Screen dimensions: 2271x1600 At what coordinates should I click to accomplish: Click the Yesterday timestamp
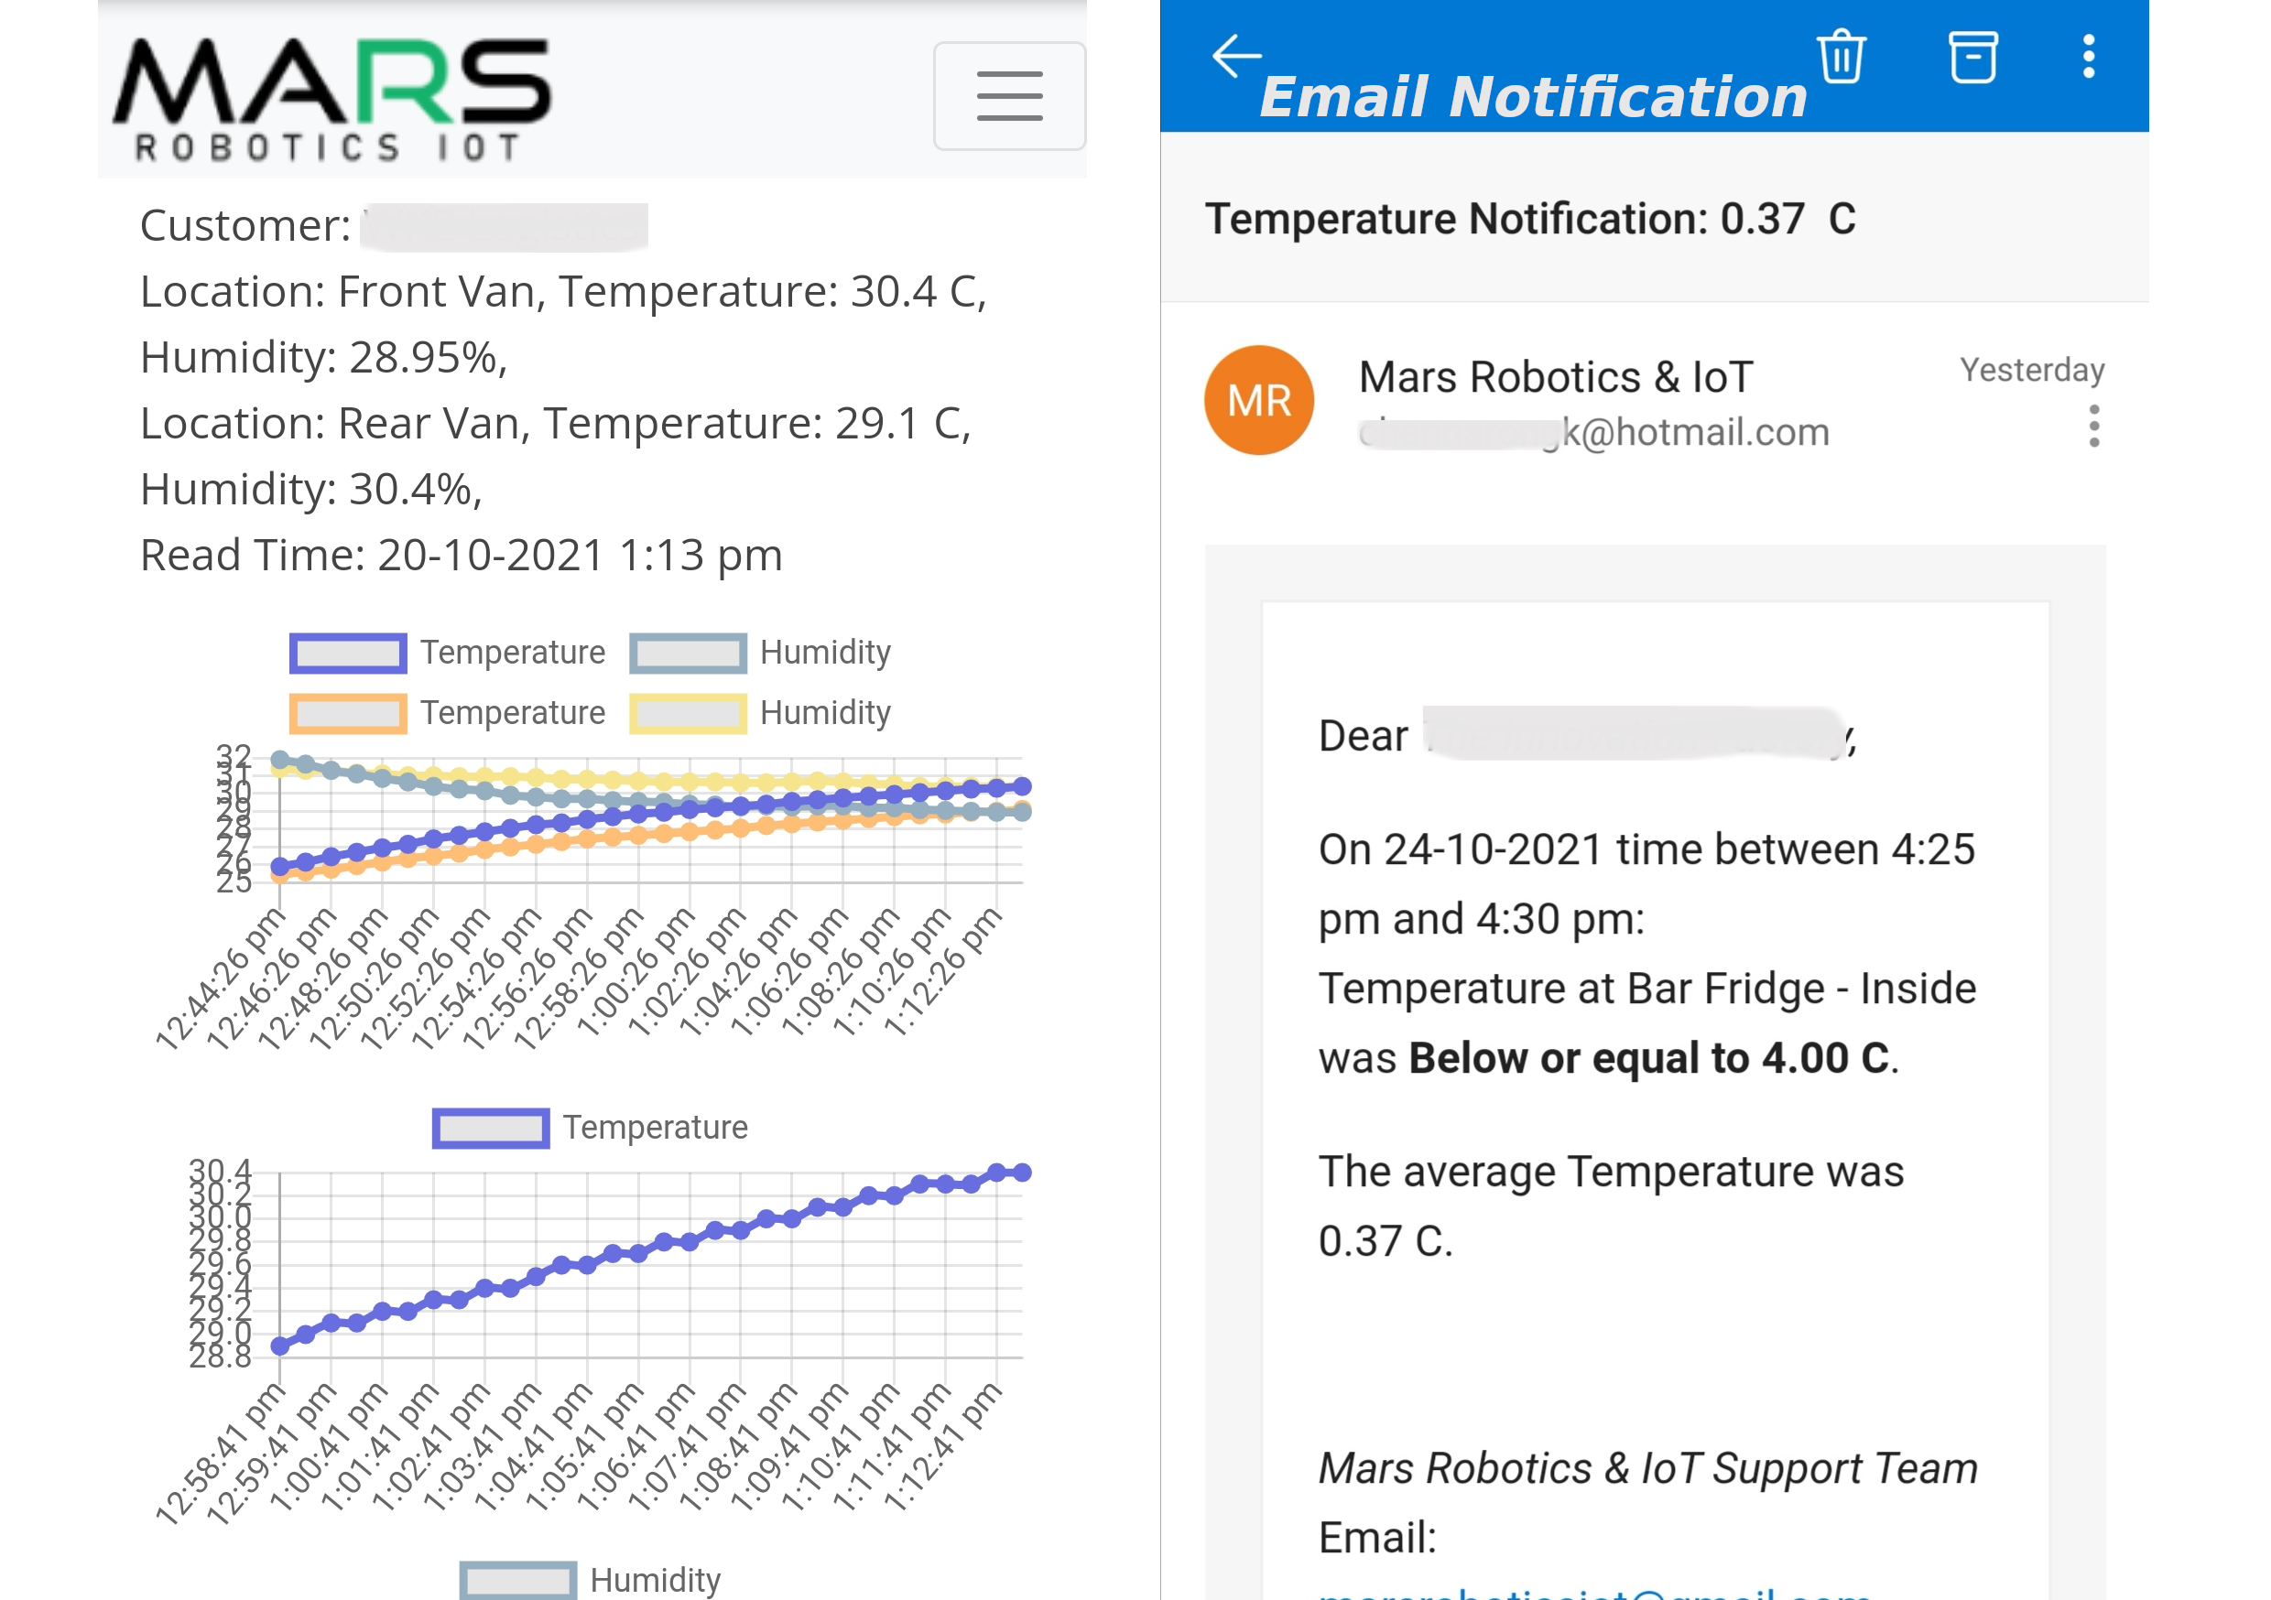(x=2032, y=370)
